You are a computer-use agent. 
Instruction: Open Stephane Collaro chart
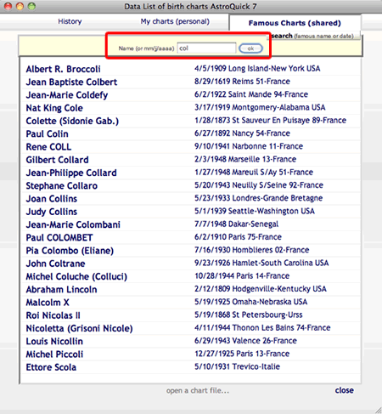tap(62, 186)
